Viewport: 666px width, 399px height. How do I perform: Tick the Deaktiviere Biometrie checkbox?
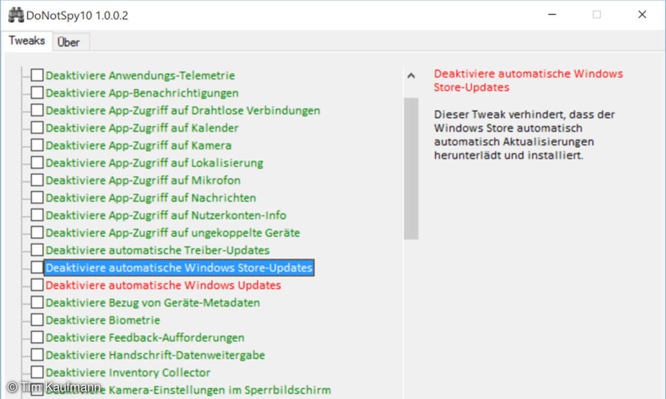(x=37, y=320)
